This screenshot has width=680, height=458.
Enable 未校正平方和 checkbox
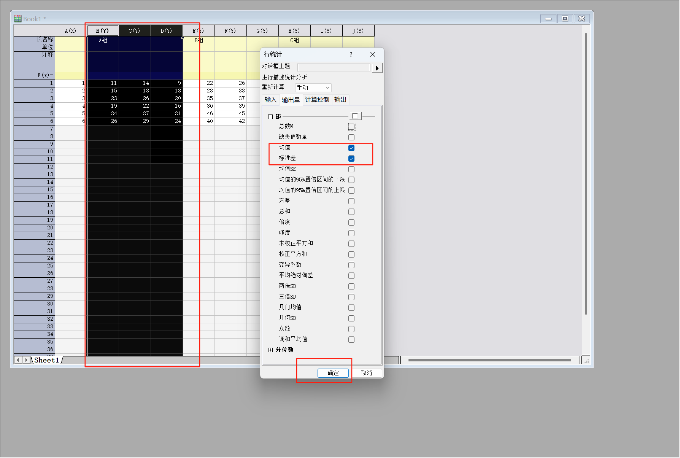(351, 244)
